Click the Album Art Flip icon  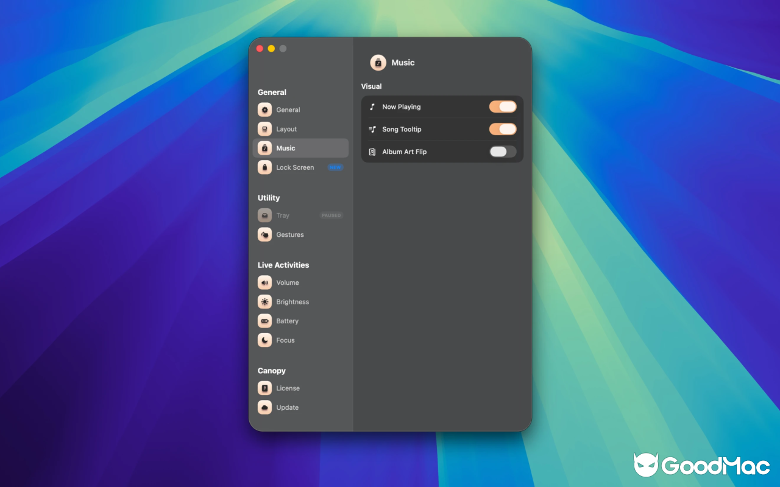pos(372,152)
